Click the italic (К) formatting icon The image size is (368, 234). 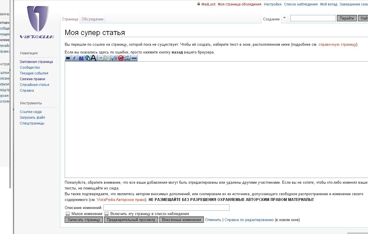tap(74, 58)
